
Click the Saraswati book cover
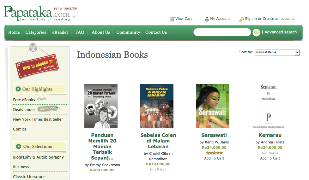tap(213, 106)
